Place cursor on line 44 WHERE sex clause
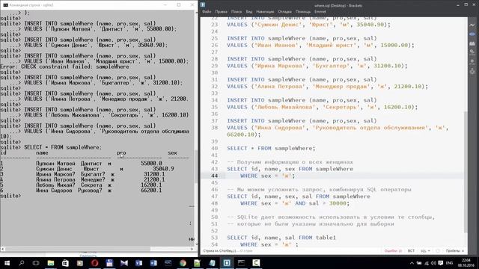Image resolution: width=479 pixels, height=269 pixels. click(267, 176)
